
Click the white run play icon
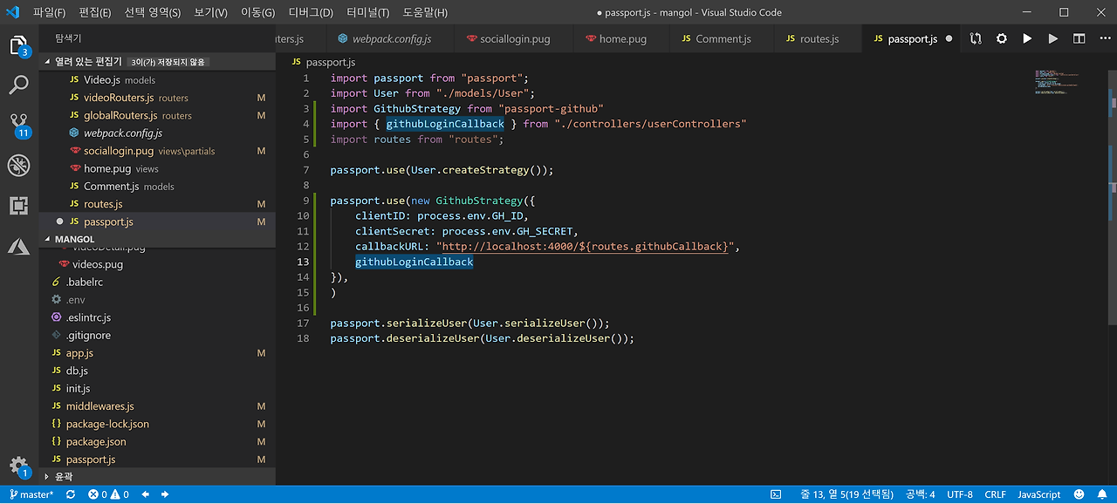pos(1027,38)
